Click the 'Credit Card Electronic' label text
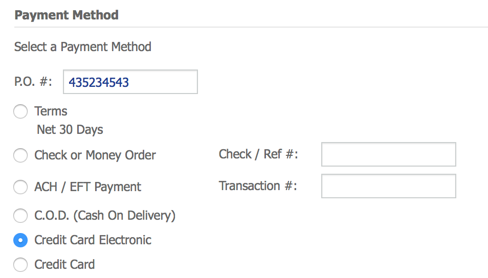Viewport: 488px width, 278px height. 93,240
